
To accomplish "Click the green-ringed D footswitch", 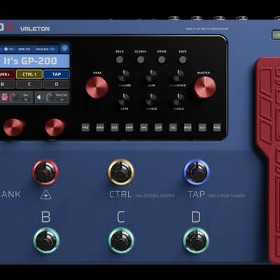I will tap(196, 241).
